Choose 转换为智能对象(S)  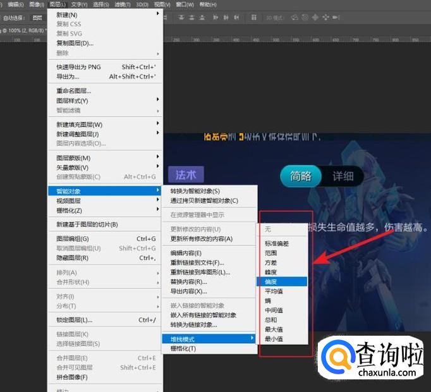pos(209,191)
